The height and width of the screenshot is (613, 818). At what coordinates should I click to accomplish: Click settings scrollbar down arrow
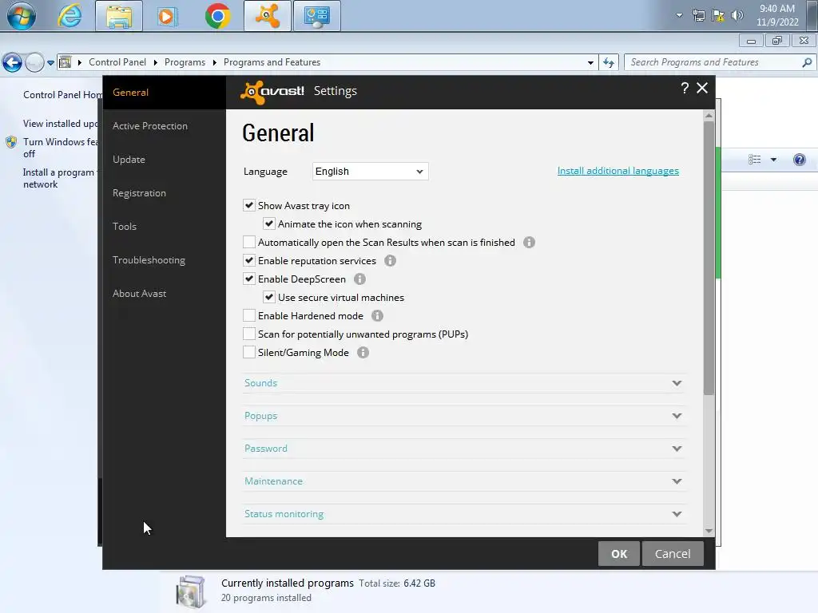(x=709, y=531)
